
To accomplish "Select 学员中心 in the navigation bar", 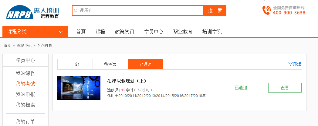I will [154, 32].
